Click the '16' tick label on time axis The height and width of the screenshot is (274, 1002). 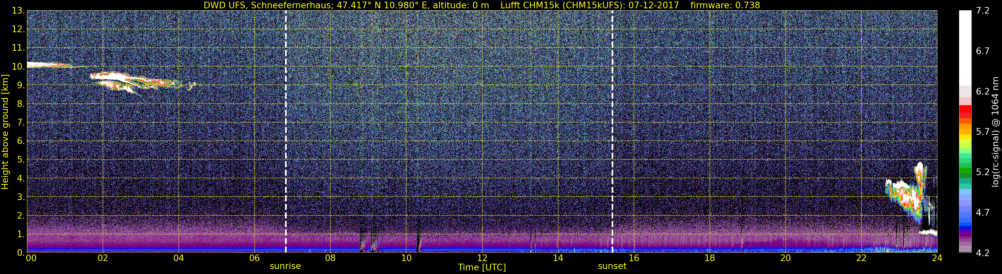click(x=634, y=258)
